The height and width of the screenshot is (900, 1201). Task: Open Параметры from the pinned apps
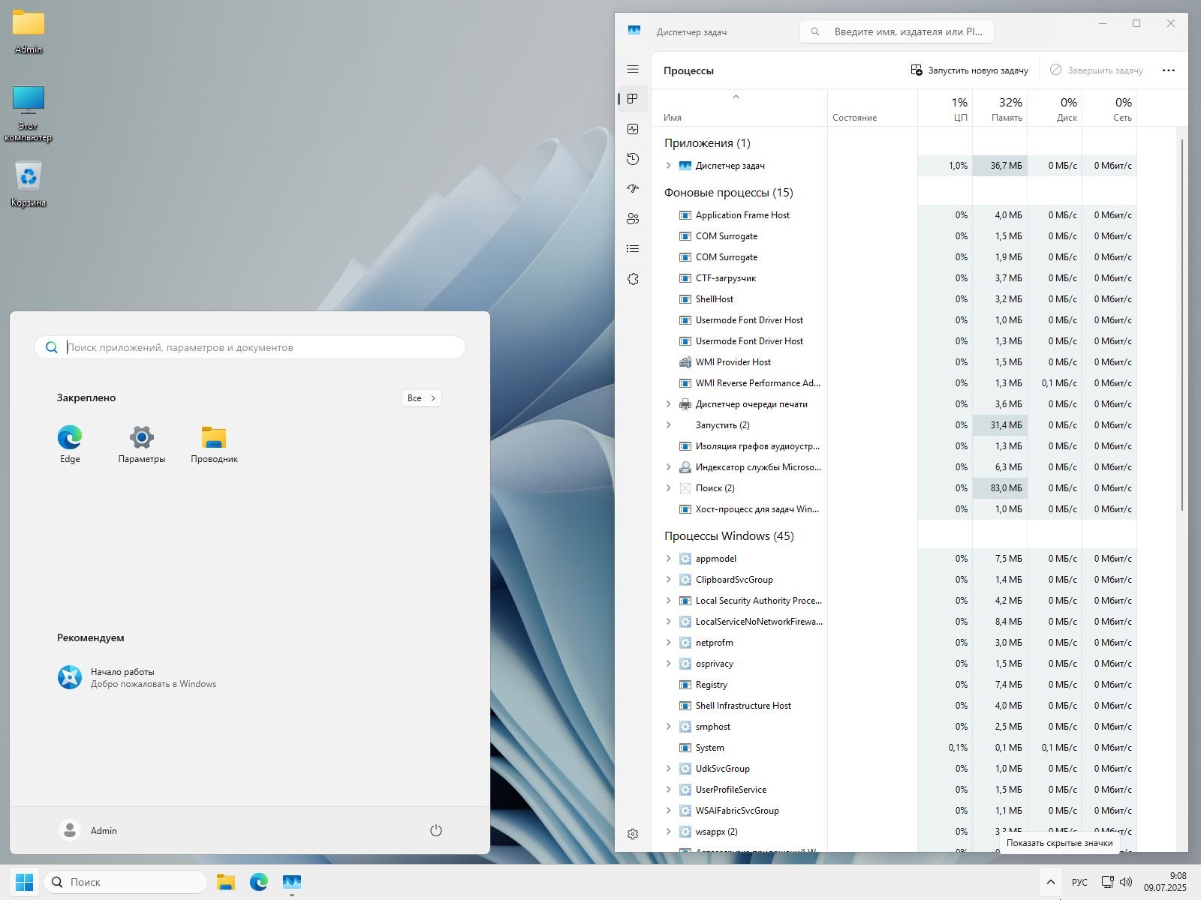pyautogui.click(x=142, y=445)
